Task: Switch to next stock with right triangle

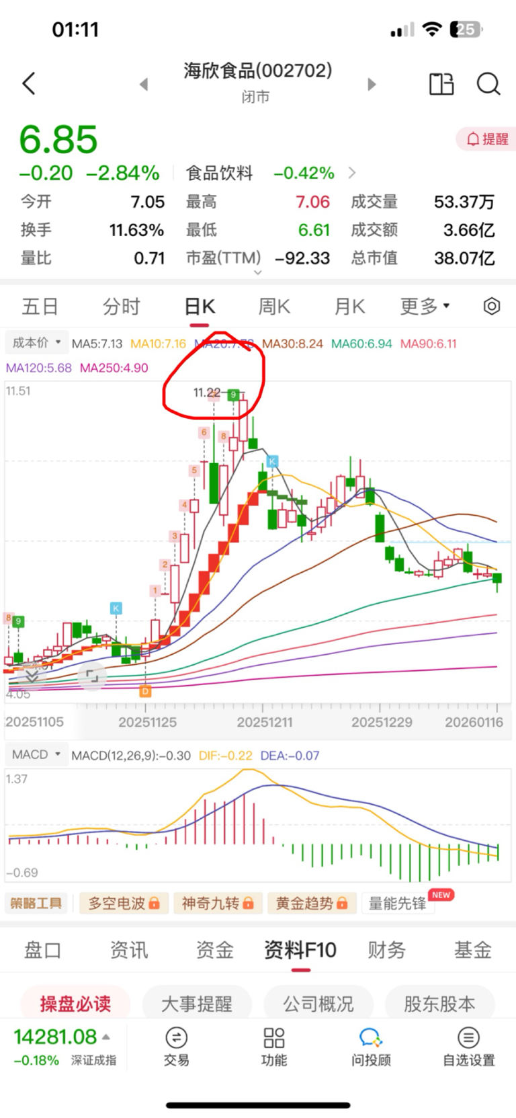Action: (372, 85)
